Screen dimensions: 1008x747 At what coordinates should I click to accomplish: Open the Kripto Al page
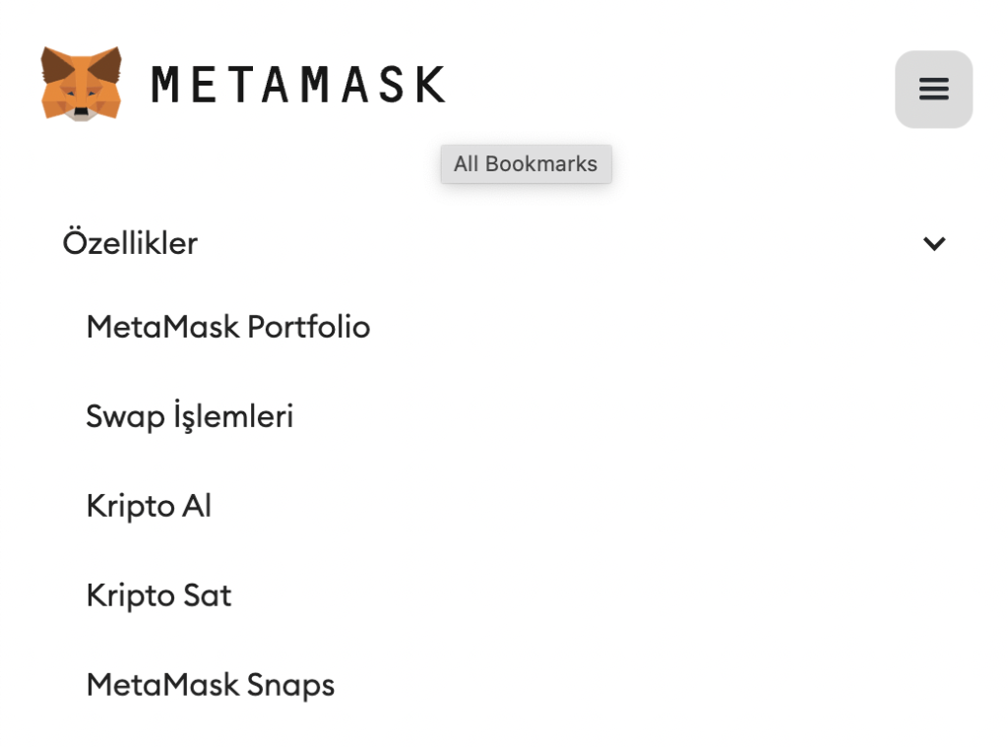click(x=149, y=506)
